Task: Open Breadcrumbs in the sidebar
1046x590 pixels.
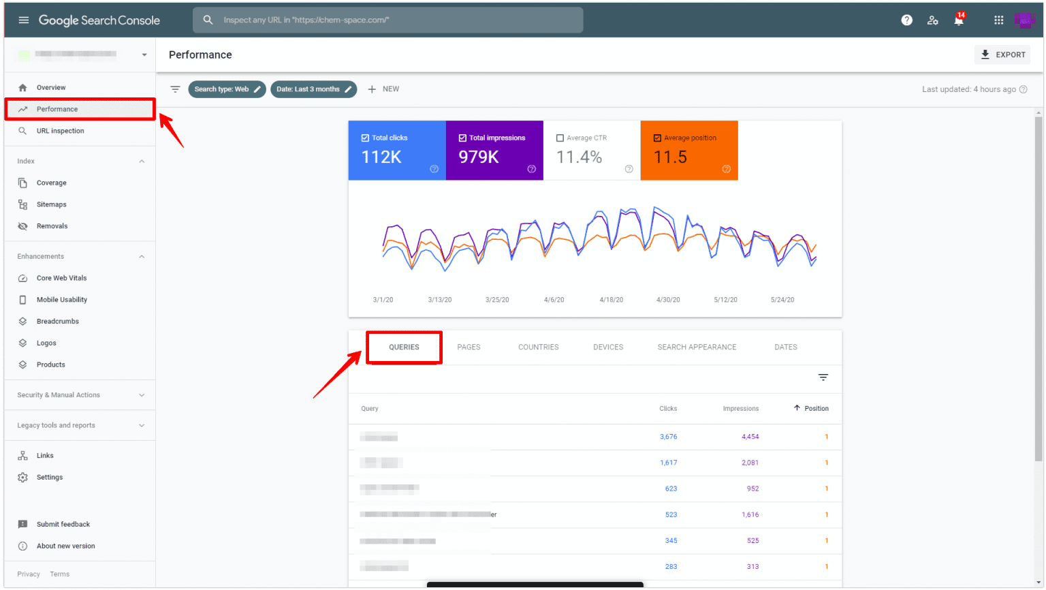Action: [x=58, y=322]
